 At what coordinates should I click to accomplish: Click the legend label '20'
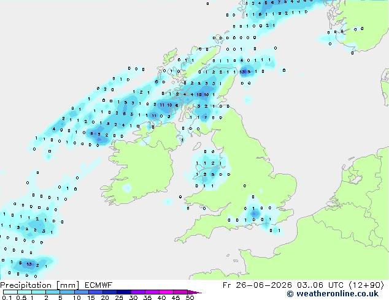[105, 298]
